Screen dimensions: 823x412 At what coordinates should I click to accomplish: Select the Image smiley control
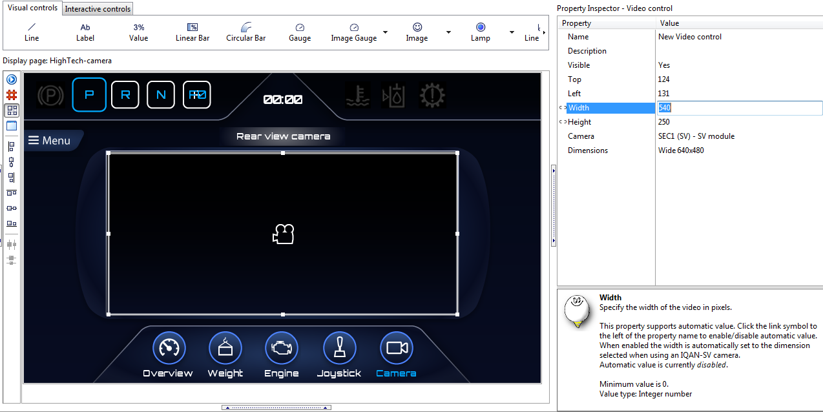click(417, 32)
